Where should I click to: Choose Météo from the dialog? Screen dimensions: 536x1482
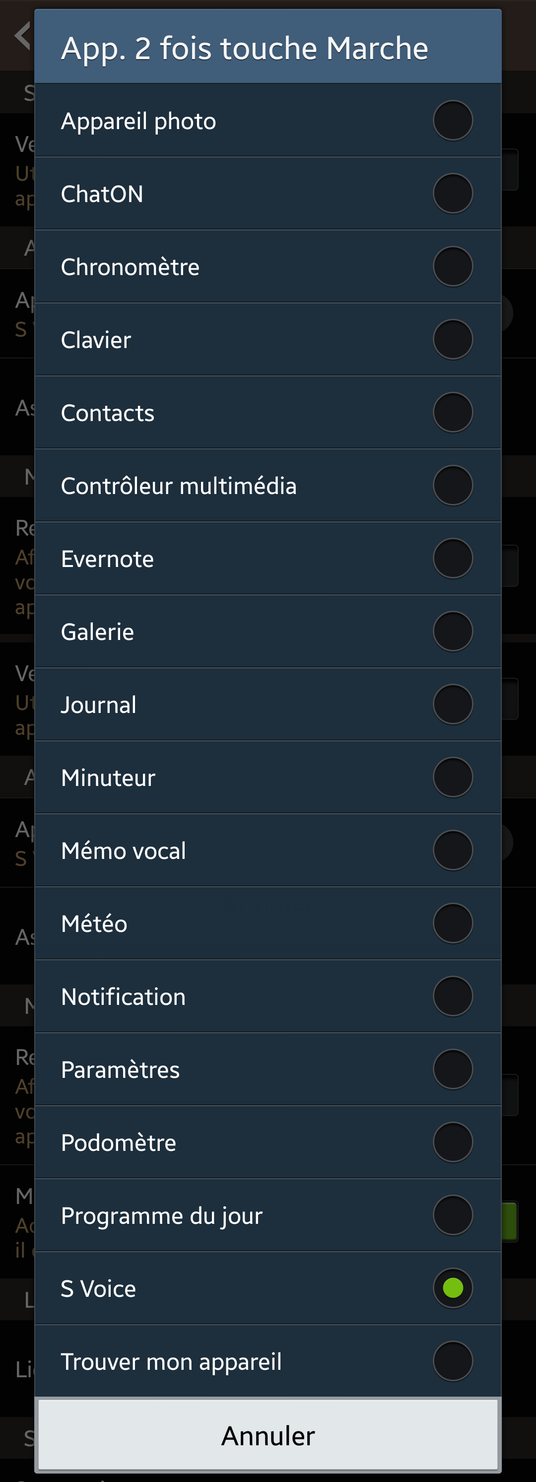[268, 923]
